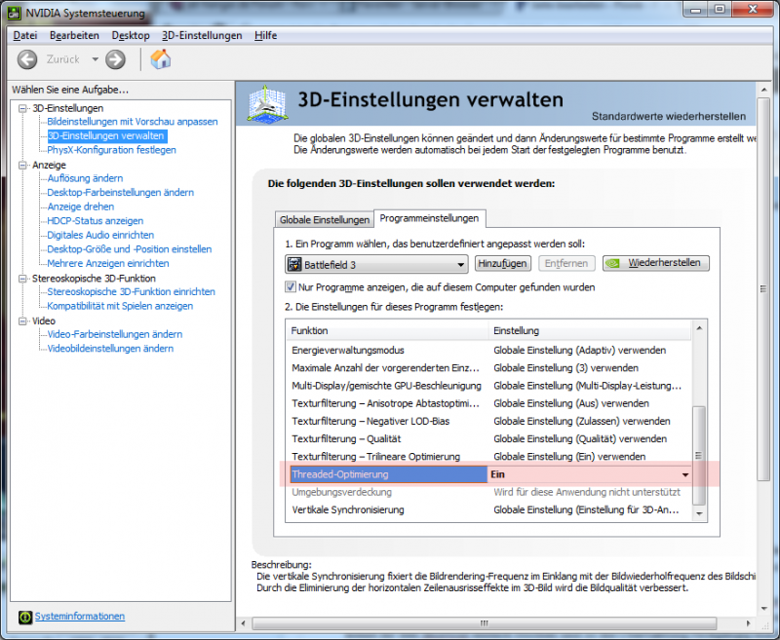Open the 3D-Einstellungen menu
780x640 pixels.
pyautogui.click(x=202, y=35)
